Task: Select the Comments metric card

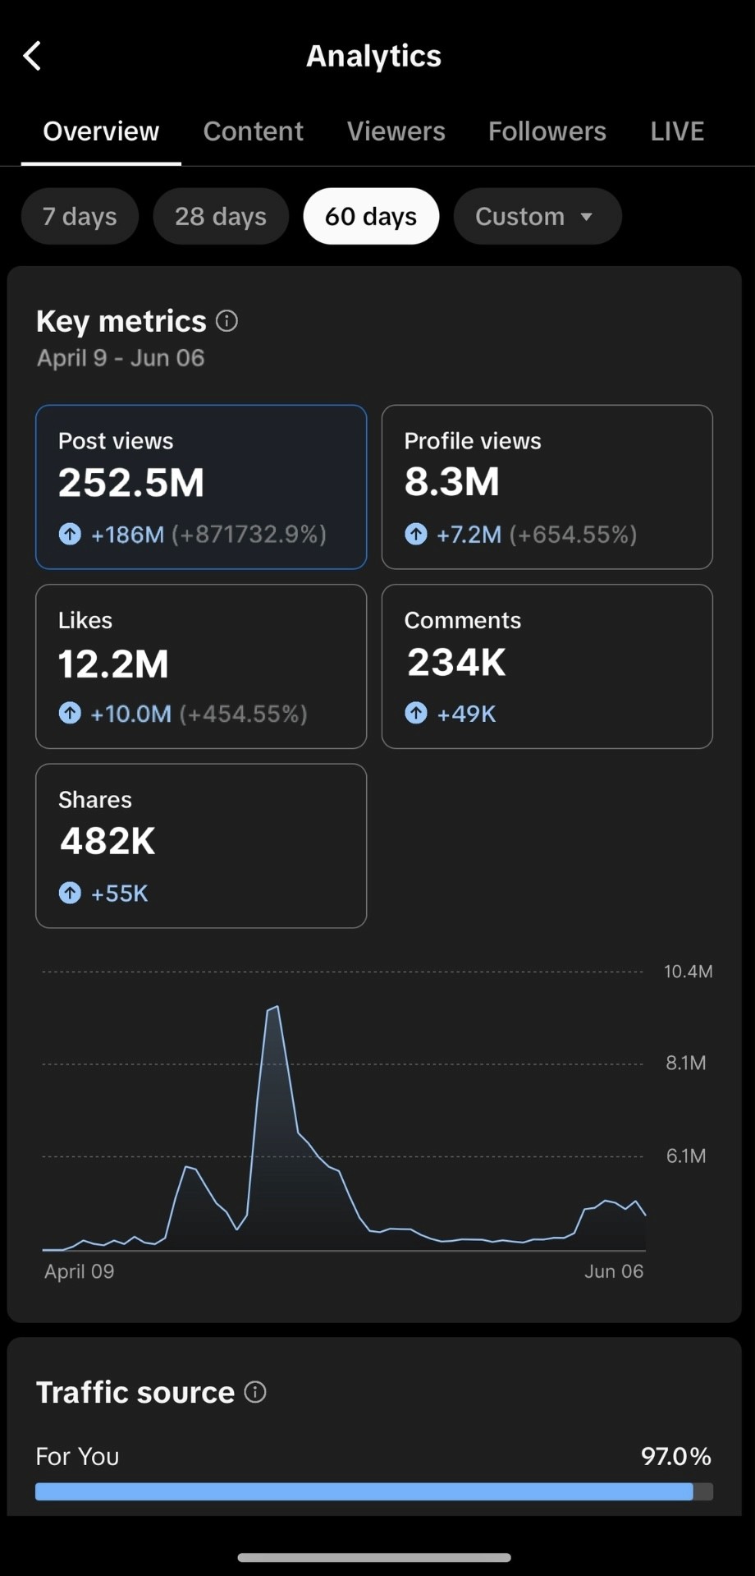Action: coord(547,666)
